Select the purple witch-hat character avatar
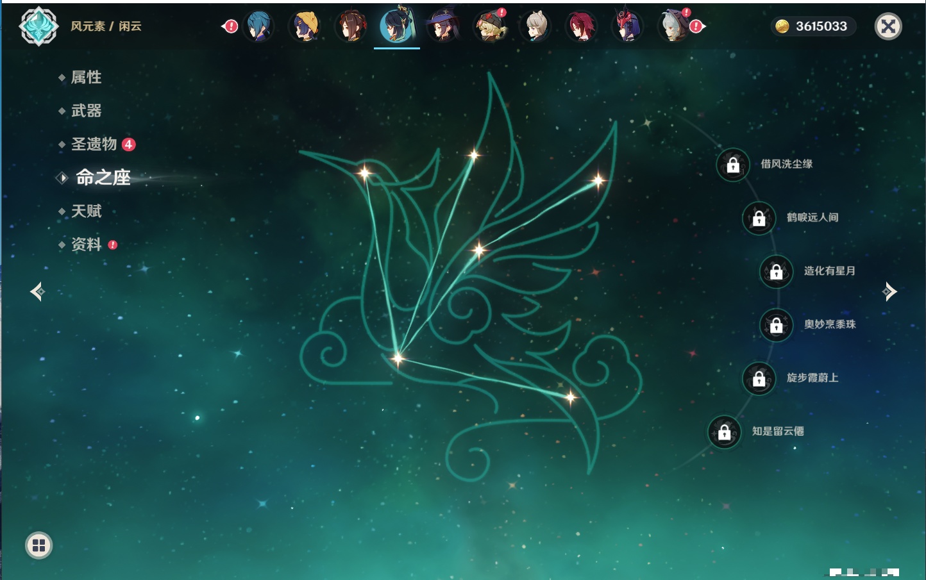Viewport: 926px width, 580px height. [443, 26]
